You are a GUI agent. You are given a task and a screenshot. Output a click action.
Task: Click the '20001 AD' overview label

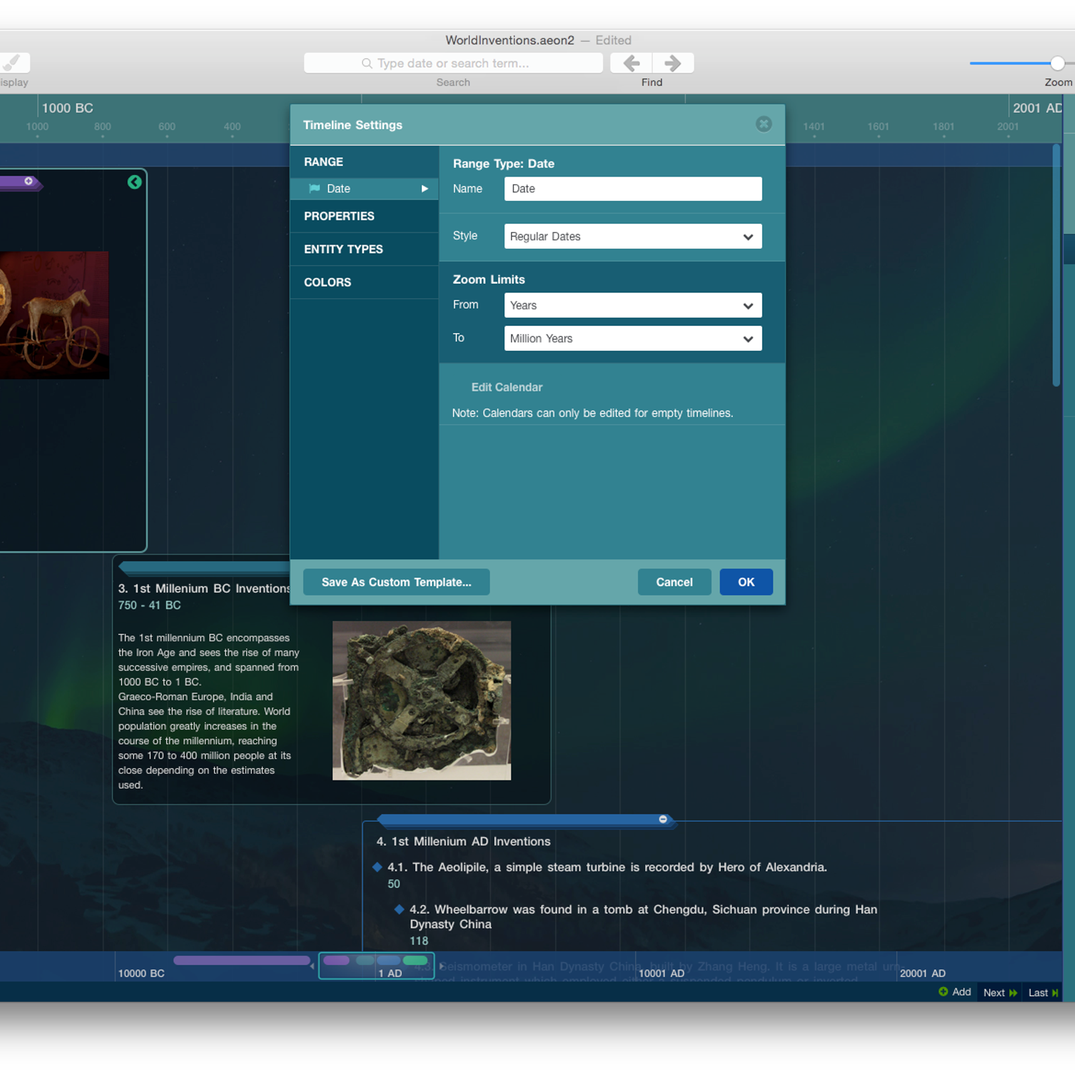[x=922, y=974]
